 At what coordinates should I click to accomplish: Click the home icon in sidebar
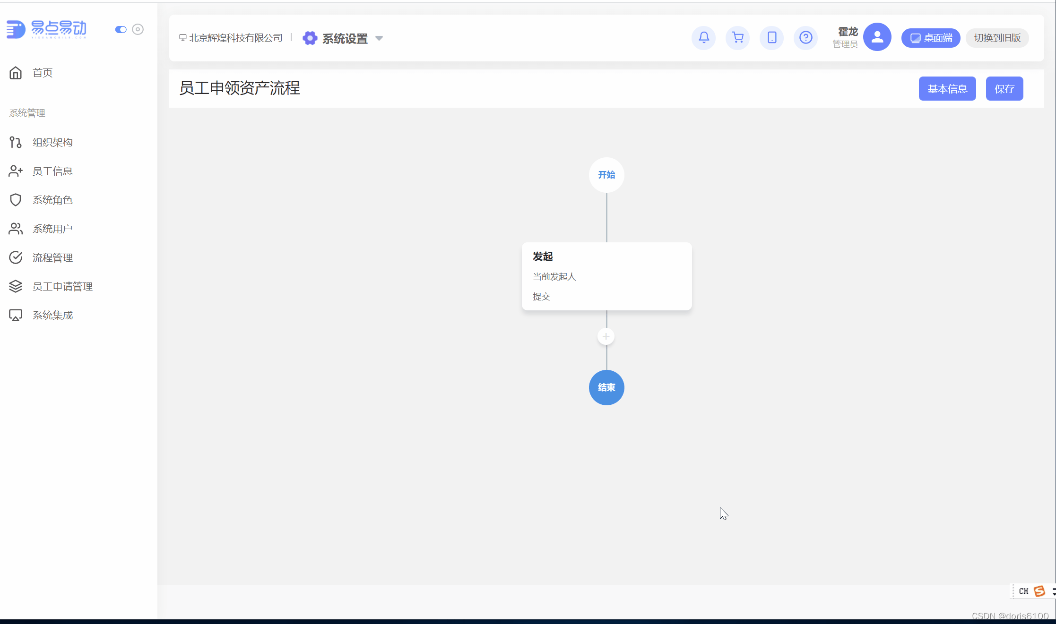pos(16,73)
